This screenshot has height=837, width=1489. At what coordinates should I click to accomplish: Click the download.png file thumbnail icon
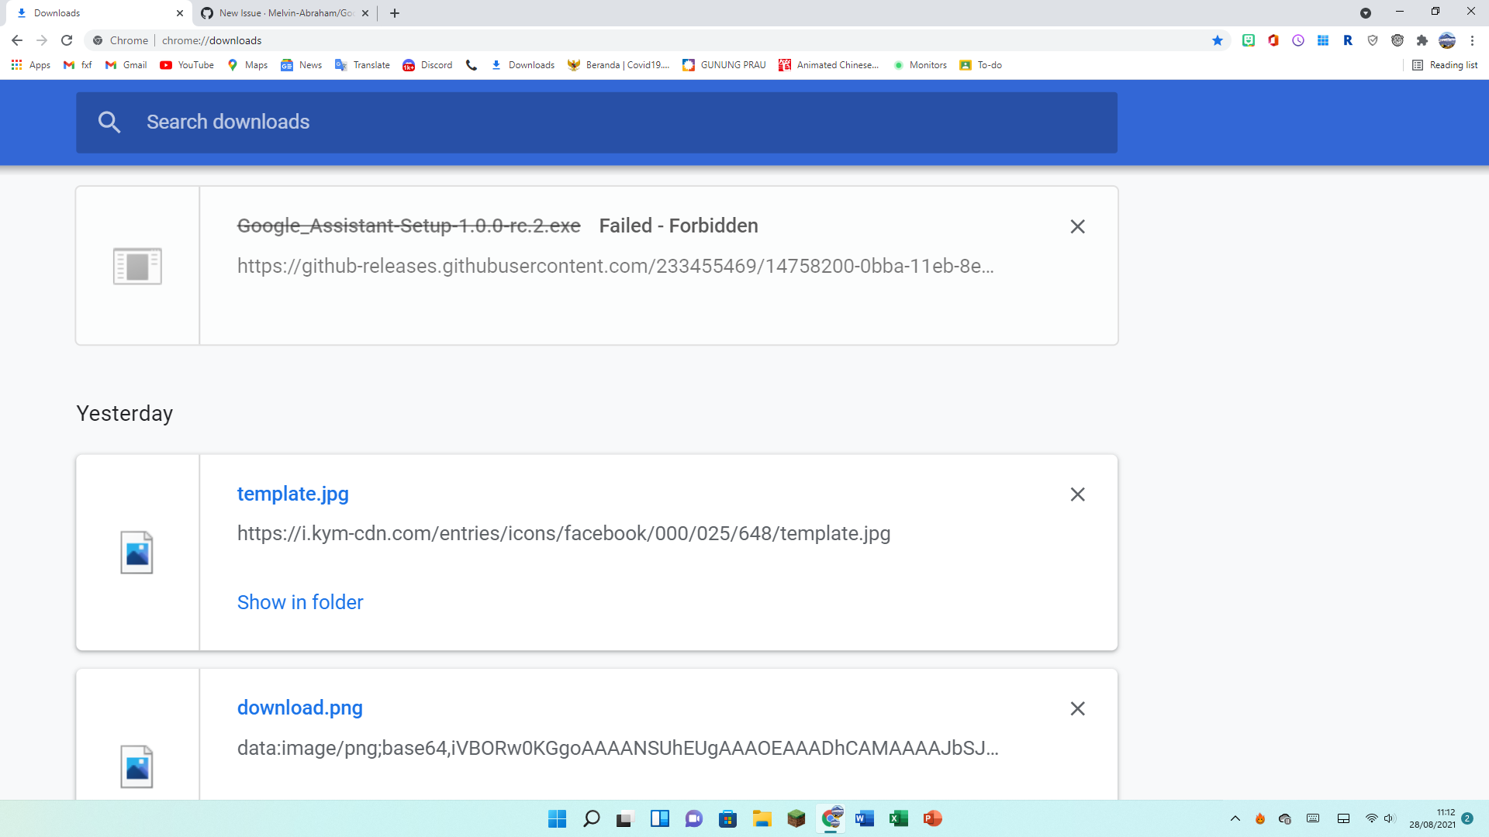coord(137,766)
